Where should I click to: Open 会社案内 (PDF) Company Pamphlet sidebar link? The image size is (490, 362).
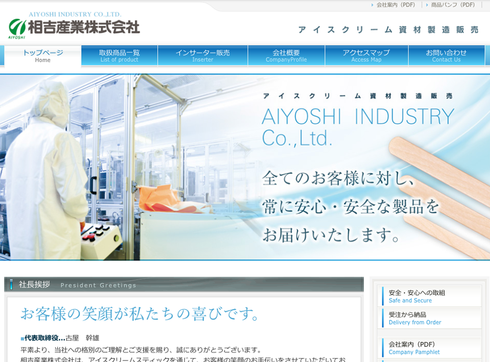point(430,348)
